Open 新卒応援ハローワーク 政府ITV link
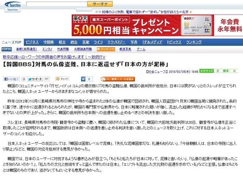 (x=54, y=57)
